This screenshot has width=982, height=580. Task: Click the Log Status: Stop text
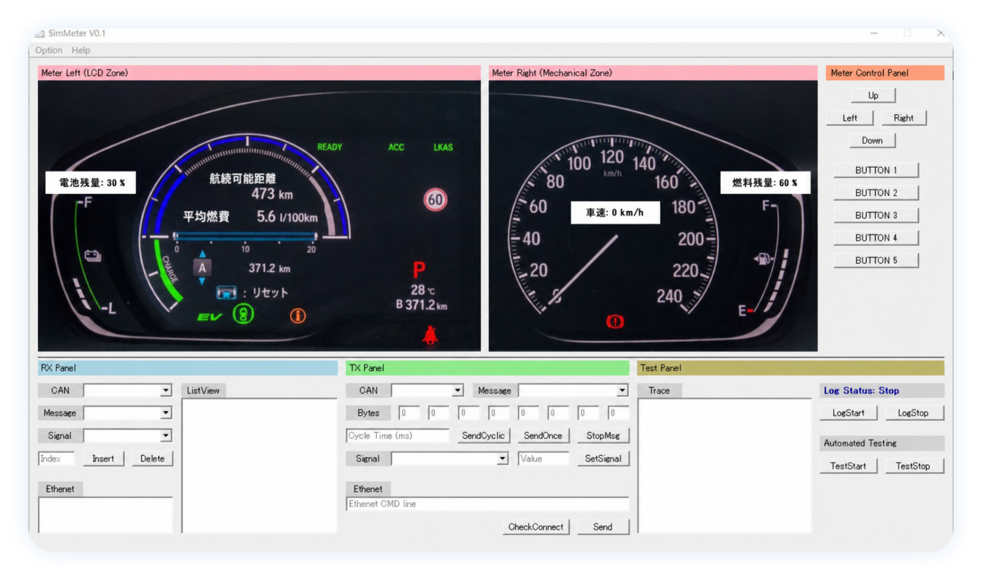point(861,391)
